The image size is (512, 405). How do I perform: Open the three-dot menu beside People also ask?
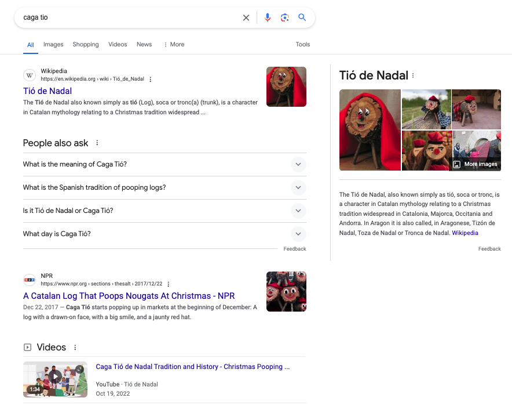pos(96,143)
